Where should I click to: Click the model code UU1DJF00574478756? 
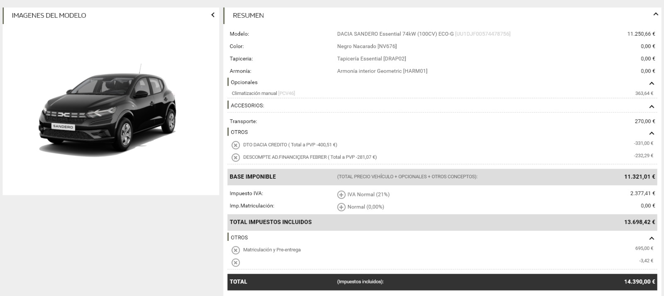(483, 34)
